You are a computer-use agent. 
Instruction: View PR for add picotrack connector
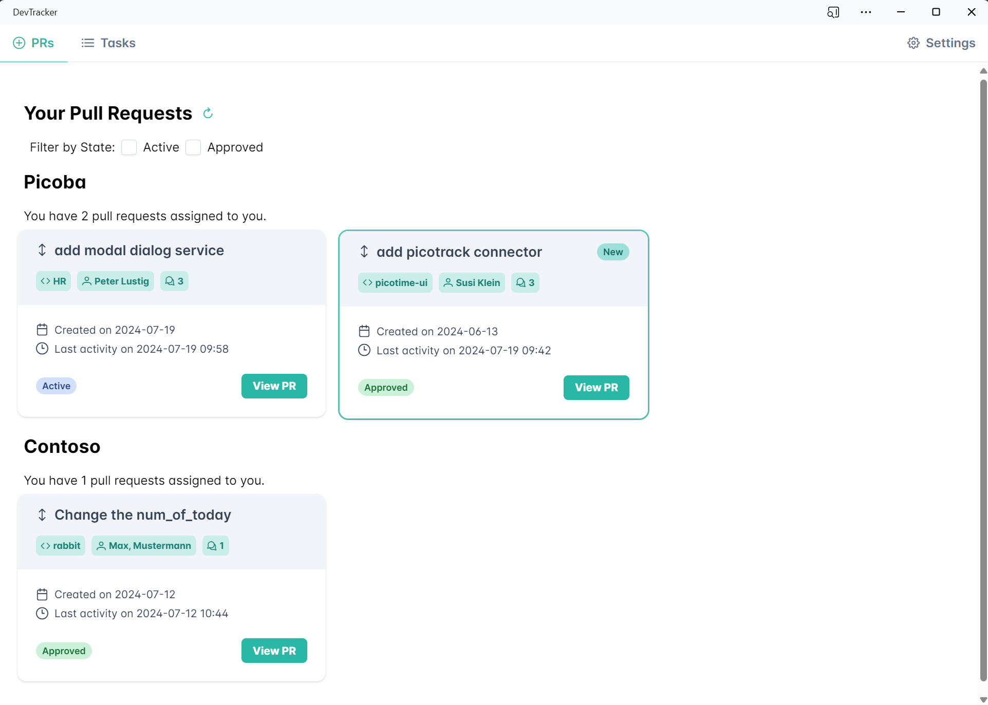(x=596, y=388)
